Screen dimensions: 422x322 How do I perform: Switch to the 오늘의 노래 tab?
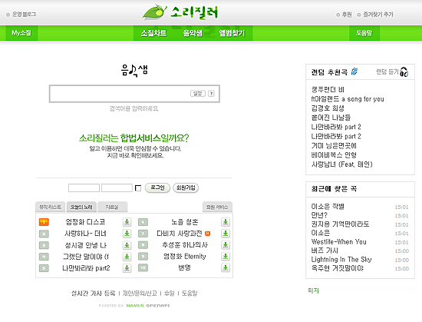pos(81,207)
